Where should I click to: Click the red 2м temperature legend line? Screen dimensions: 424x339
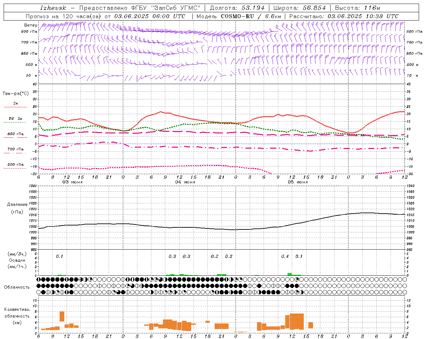pos(15,107)
